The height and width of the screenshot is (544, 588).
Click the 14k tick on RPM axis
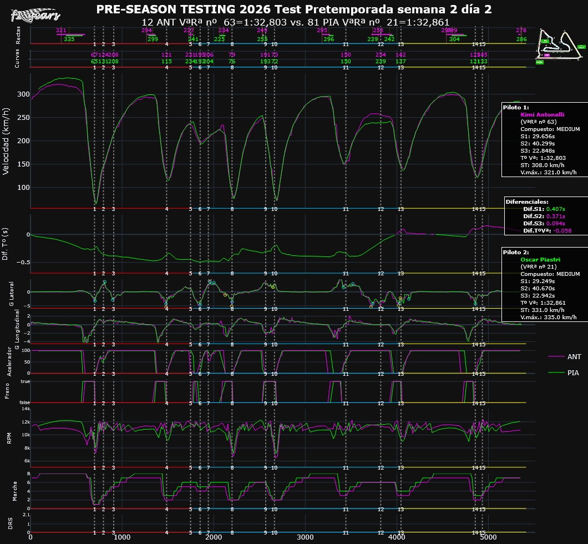pos(26,409)
